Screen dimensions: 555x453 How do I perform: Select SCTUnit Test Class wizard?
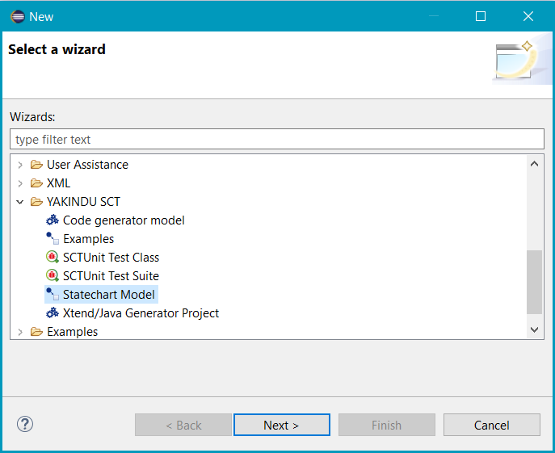pos(111,258)
